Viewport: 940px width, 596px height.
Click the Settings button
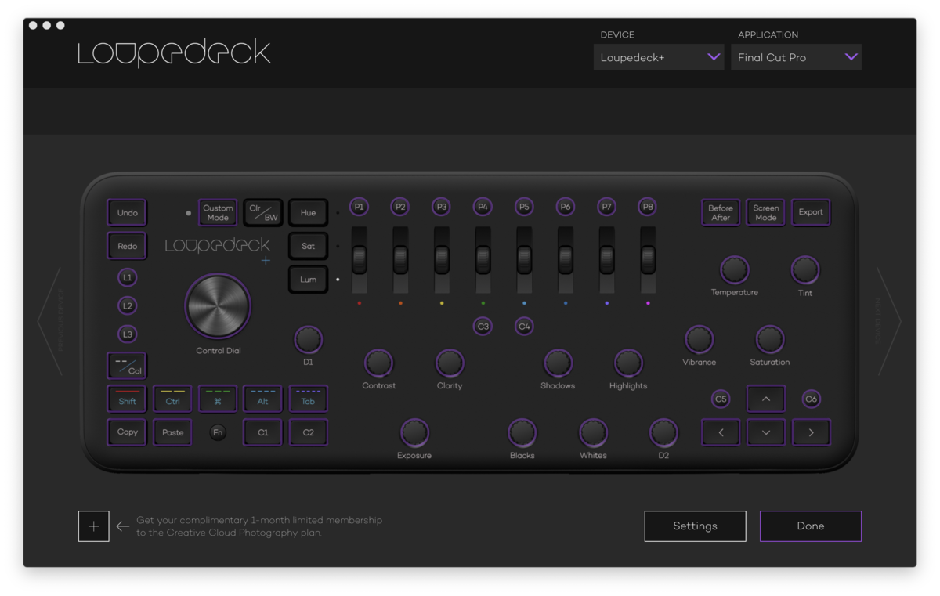pos(695,526)
